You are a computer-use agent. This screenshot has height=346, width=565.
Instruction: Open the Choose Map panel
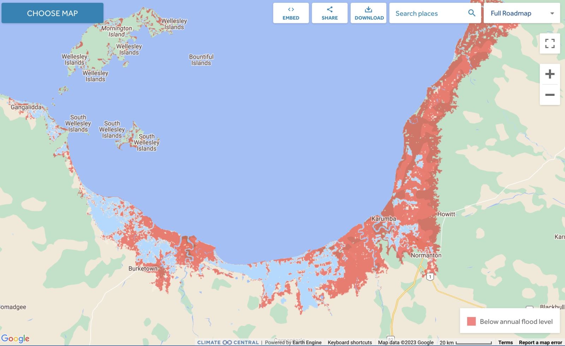(x=52, y=13)
